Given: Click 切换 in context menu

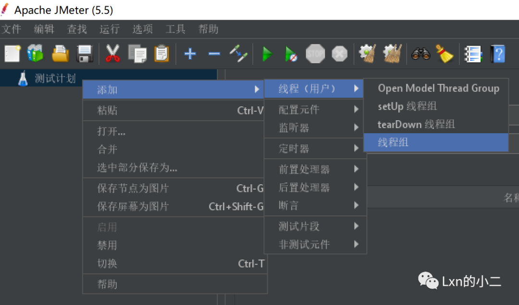Looking at the screenshot, I should coord(175,264).
